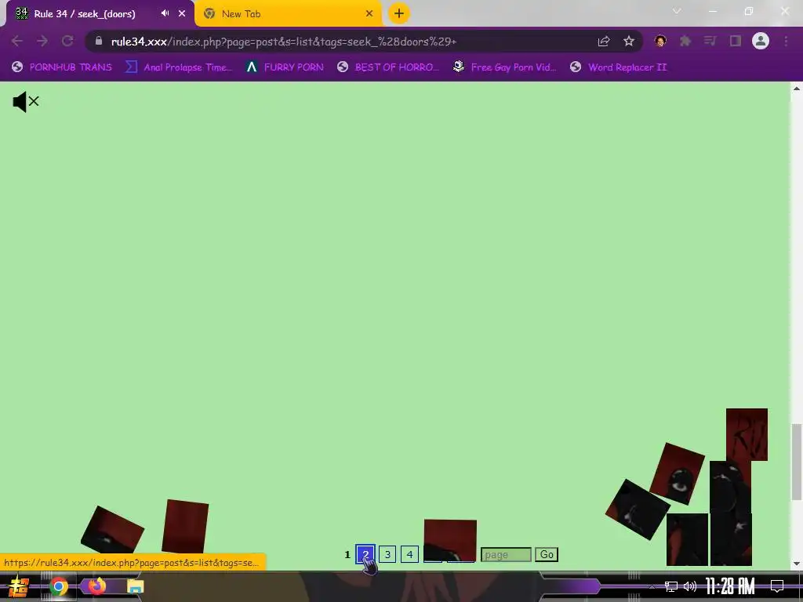
Task: Click the scrollbar up arrow
Action: pos(797,88)
